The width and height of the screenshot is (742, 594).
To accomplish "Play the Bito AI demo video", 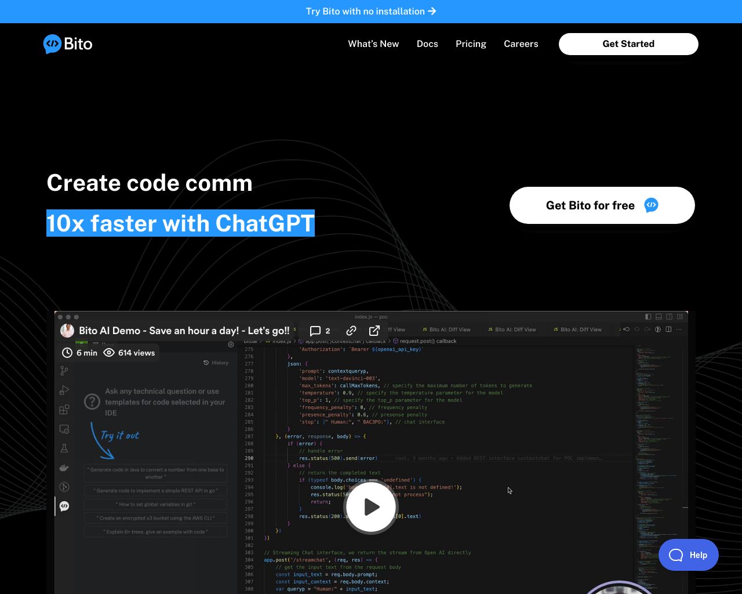I will [x=371, y=507].
